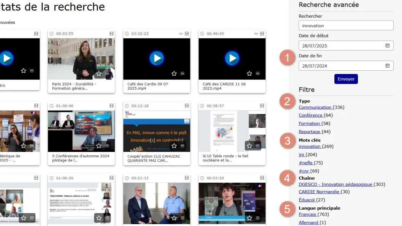Click the title Coopér'action CLG CAHUZAC QUARANTE MAI
The width and height of the screenshot is (402, 226).
point(154,158)
